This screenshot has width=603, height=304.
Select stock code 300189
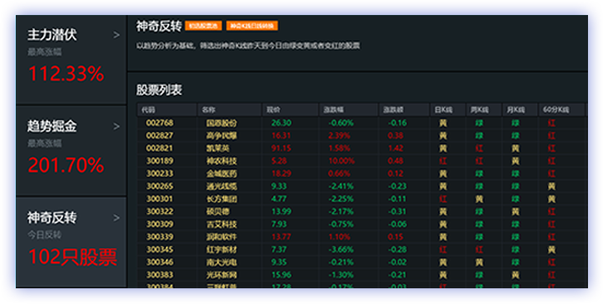(160, 161)
